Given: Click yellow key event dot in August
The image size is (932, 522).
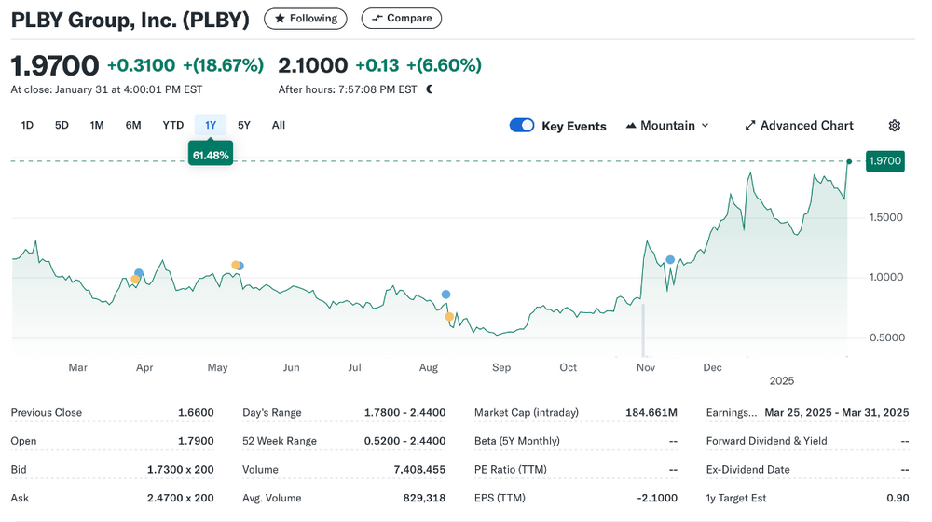Looking at the screenshot, I should (449, 317).
